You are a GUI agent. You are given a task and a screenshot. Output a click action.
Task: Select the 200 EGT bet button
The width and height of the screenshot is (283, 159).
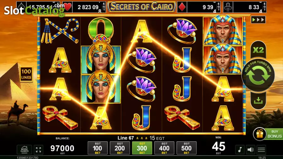point(120,148)
